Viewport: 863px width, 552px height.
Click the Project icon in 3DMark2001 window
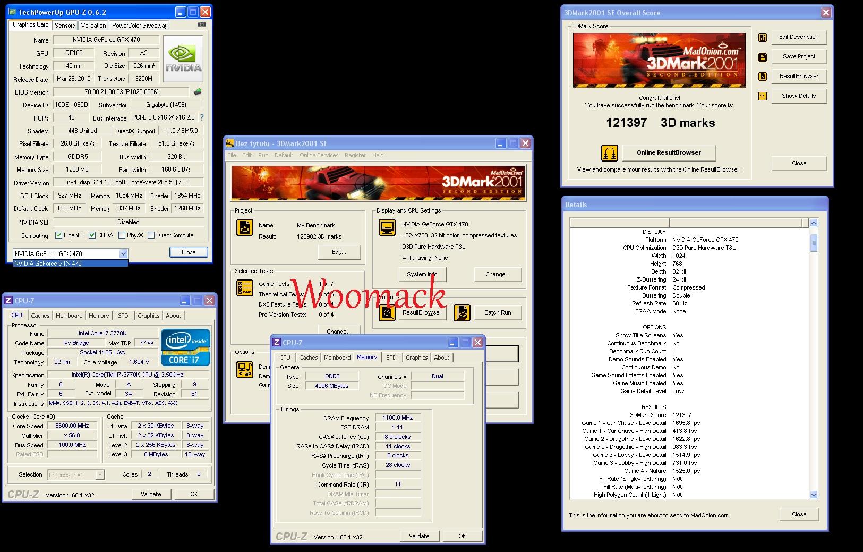coord(244,227)
